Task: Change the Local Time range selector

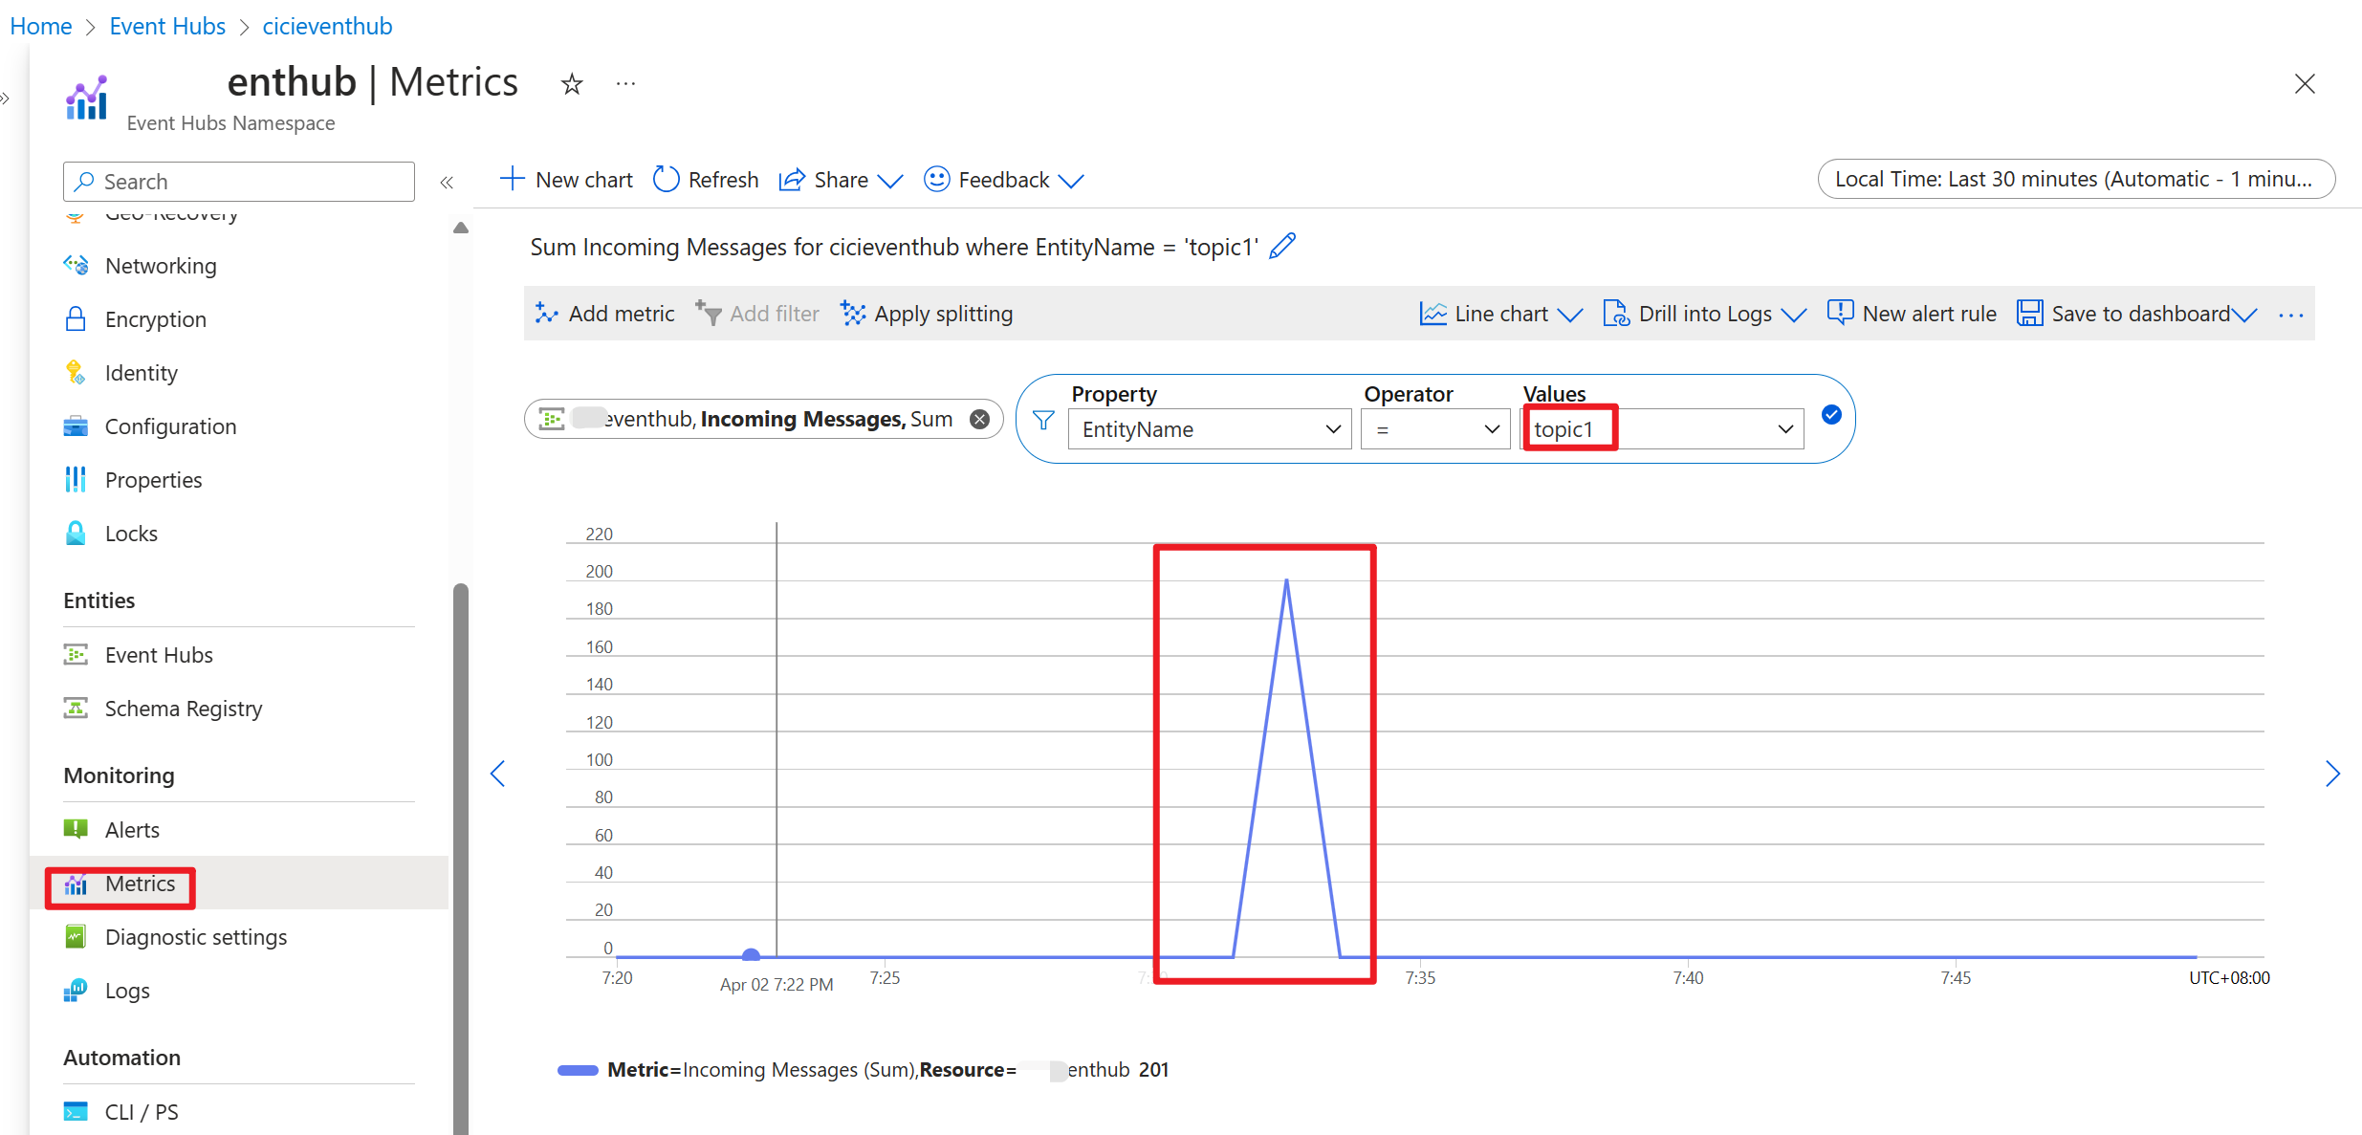Action: (x=2076, y=180)
